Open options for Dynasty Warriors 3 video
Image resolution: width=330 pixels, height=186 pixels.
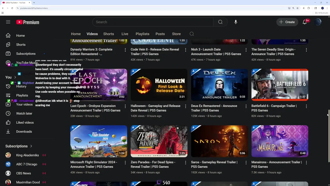point(125,50)
